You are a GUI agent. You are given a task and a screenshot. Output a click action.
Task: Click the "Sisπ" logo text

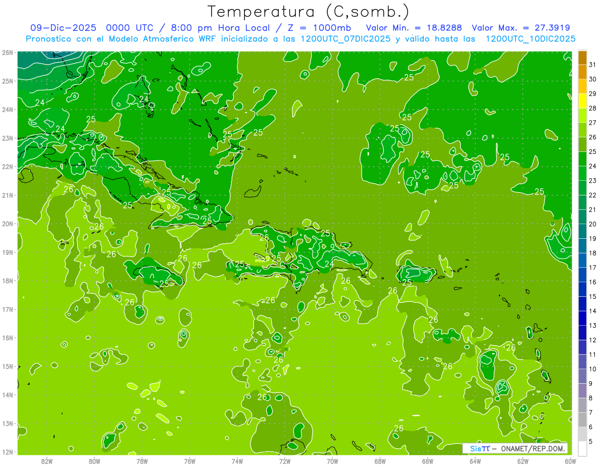pos(480,448)
